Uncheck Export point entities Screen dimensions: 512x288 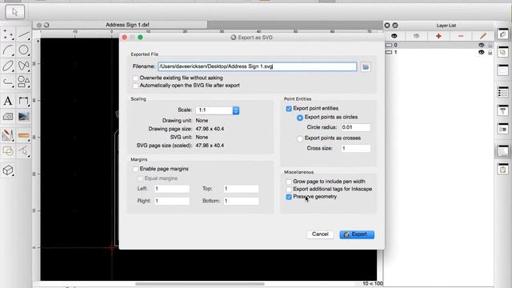pos(289,109)
